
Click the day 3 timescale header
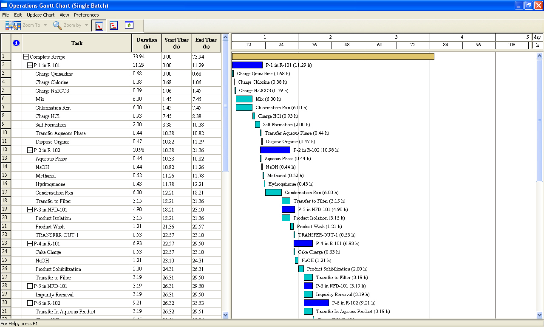click(397, 37)
